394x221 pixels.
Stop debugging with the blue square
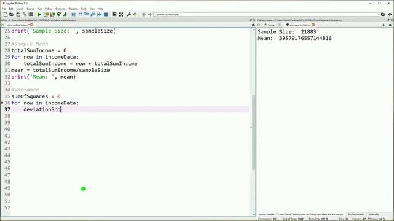click(x=106, y=15)
